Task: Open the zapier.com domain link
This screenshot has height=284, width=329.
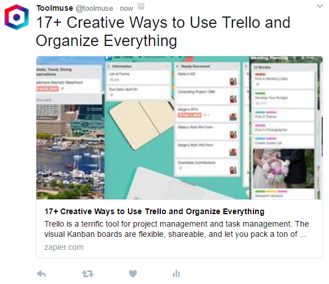Action: tap(64, 247)
